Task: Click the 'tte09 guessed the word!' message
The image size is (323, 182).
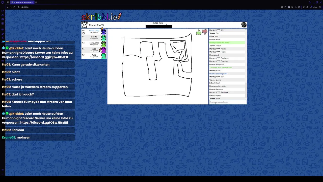Action: tap(227, 42)
